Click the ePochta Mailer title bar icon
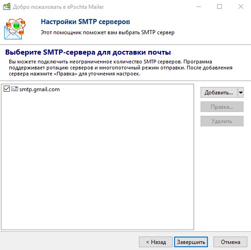The width and height of the screenshot is (251, 250). coord(7,6)
